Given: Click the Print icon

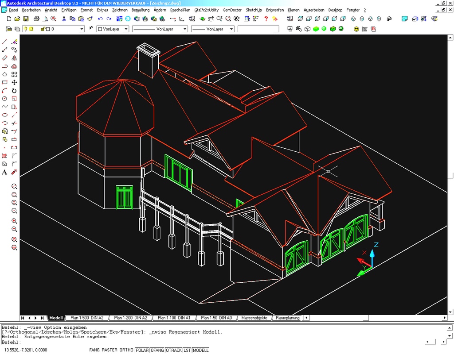Looking at the screenshot, I should pyautogui.click(x=36, y=19).
